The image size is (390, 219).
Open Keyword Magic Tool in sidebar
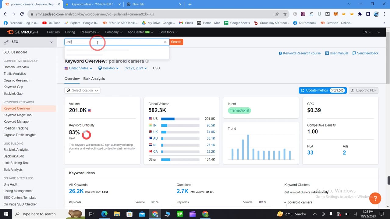pyautogui.click(x=18, y=115)
